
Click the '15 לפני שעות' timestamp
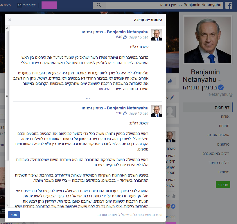coord(139,37)
